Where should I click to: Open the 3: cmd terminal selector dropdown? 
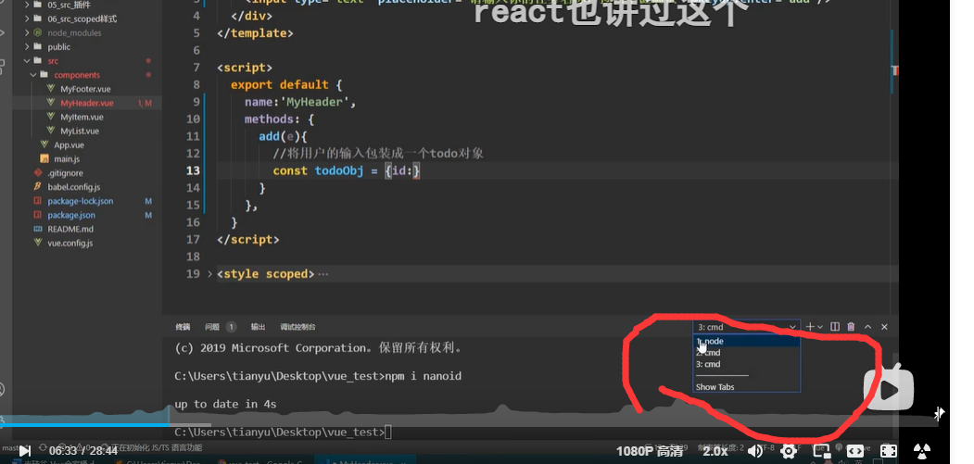coord(746,327)
